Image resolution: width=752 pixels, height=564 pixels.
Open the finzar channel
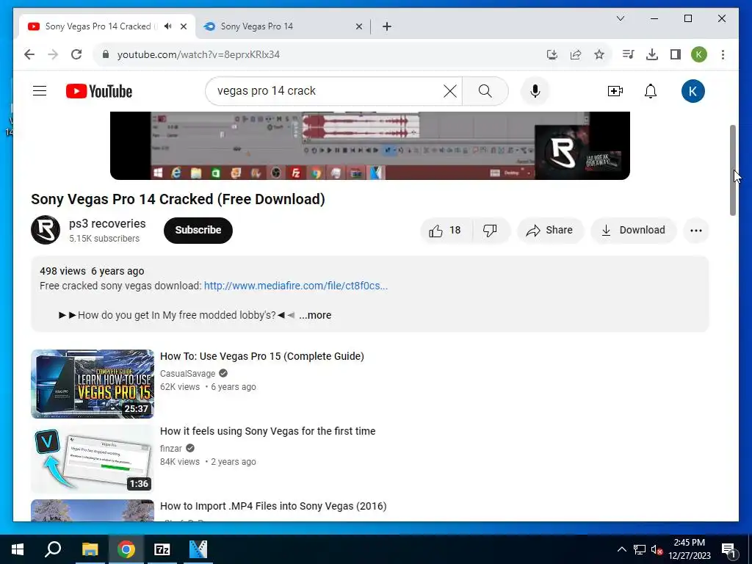pyautogui.click(x=171, y=449)
